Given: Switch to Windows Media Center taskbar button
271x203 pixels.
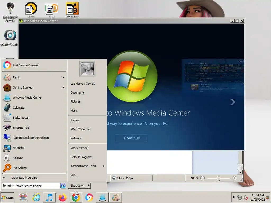Looking at the screenshot, I should click(102, 197).
